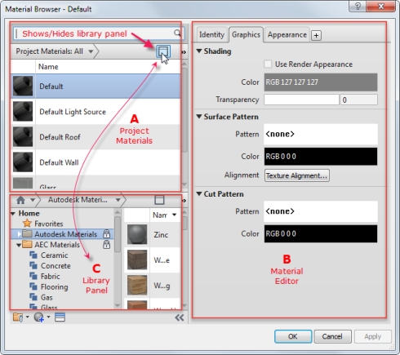Click the Home icon in library bar
The image size is (400, 355).
[x=20, y=200]
